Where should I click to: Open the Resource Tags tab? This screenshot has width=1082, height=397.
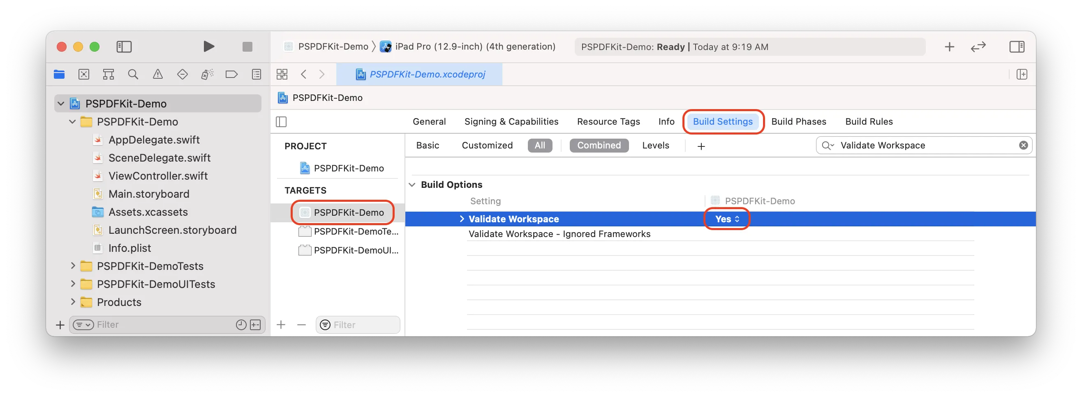click(608, 121)
